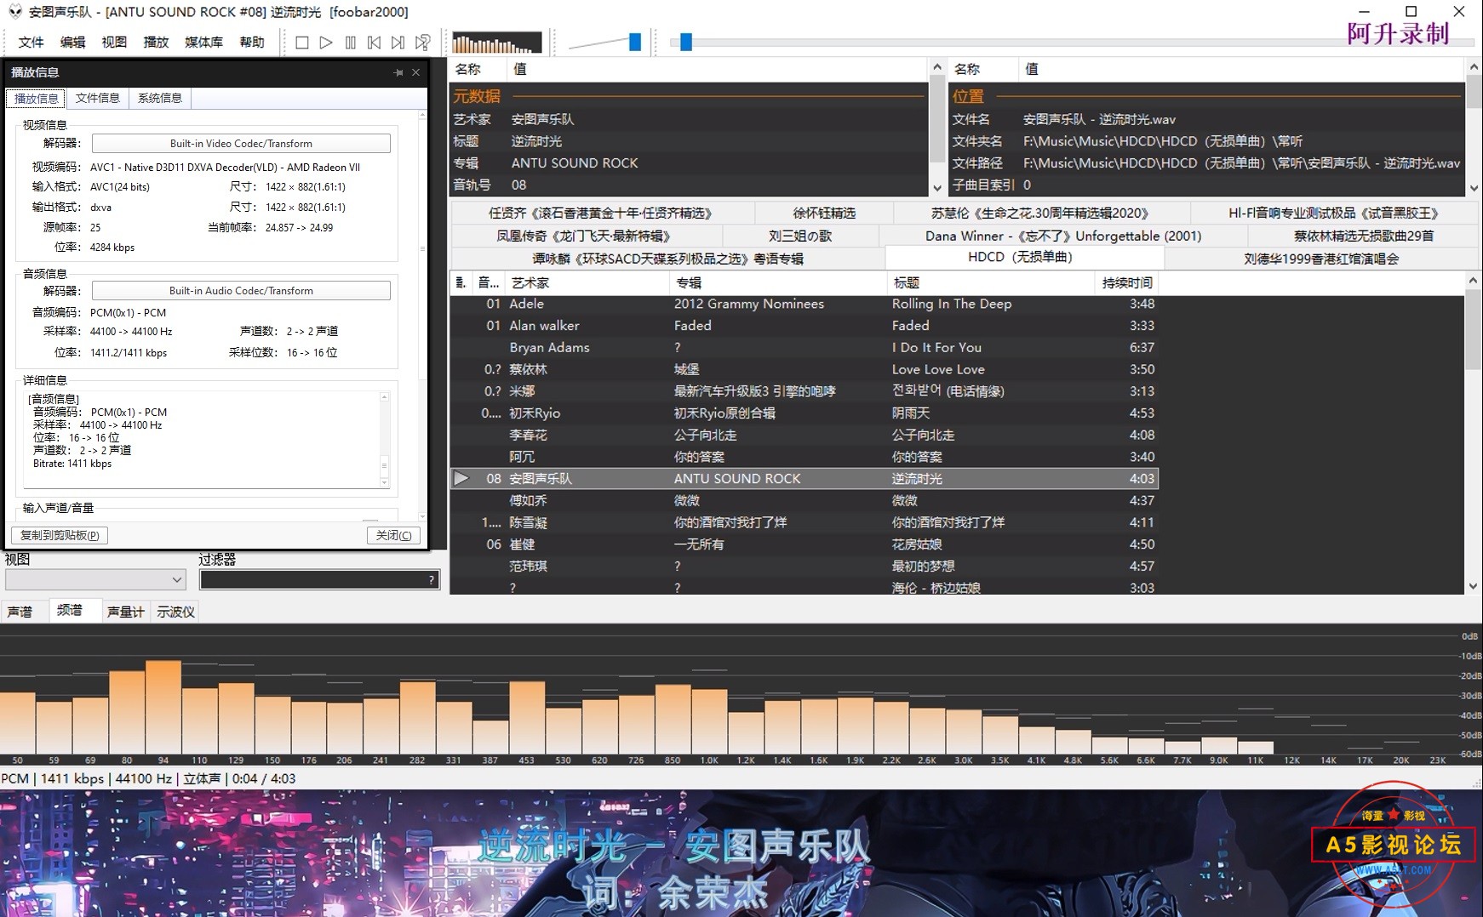Screen dimensions: 1483x917
Task: Skip to the next track
Action: tap(398, 43)
